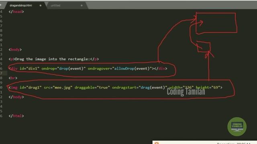The width and height of the screenshot is (257, 144).
Task: Click the img id="drag1" attribute
Action: tap(31, 88)
